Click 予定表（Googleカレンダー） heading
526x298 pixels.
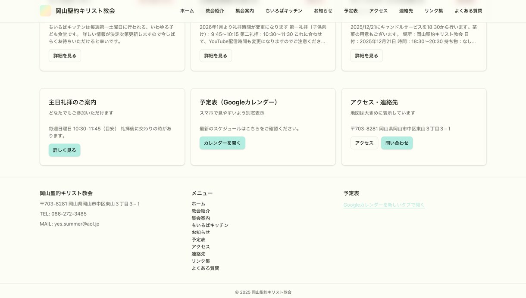point(240,102)
